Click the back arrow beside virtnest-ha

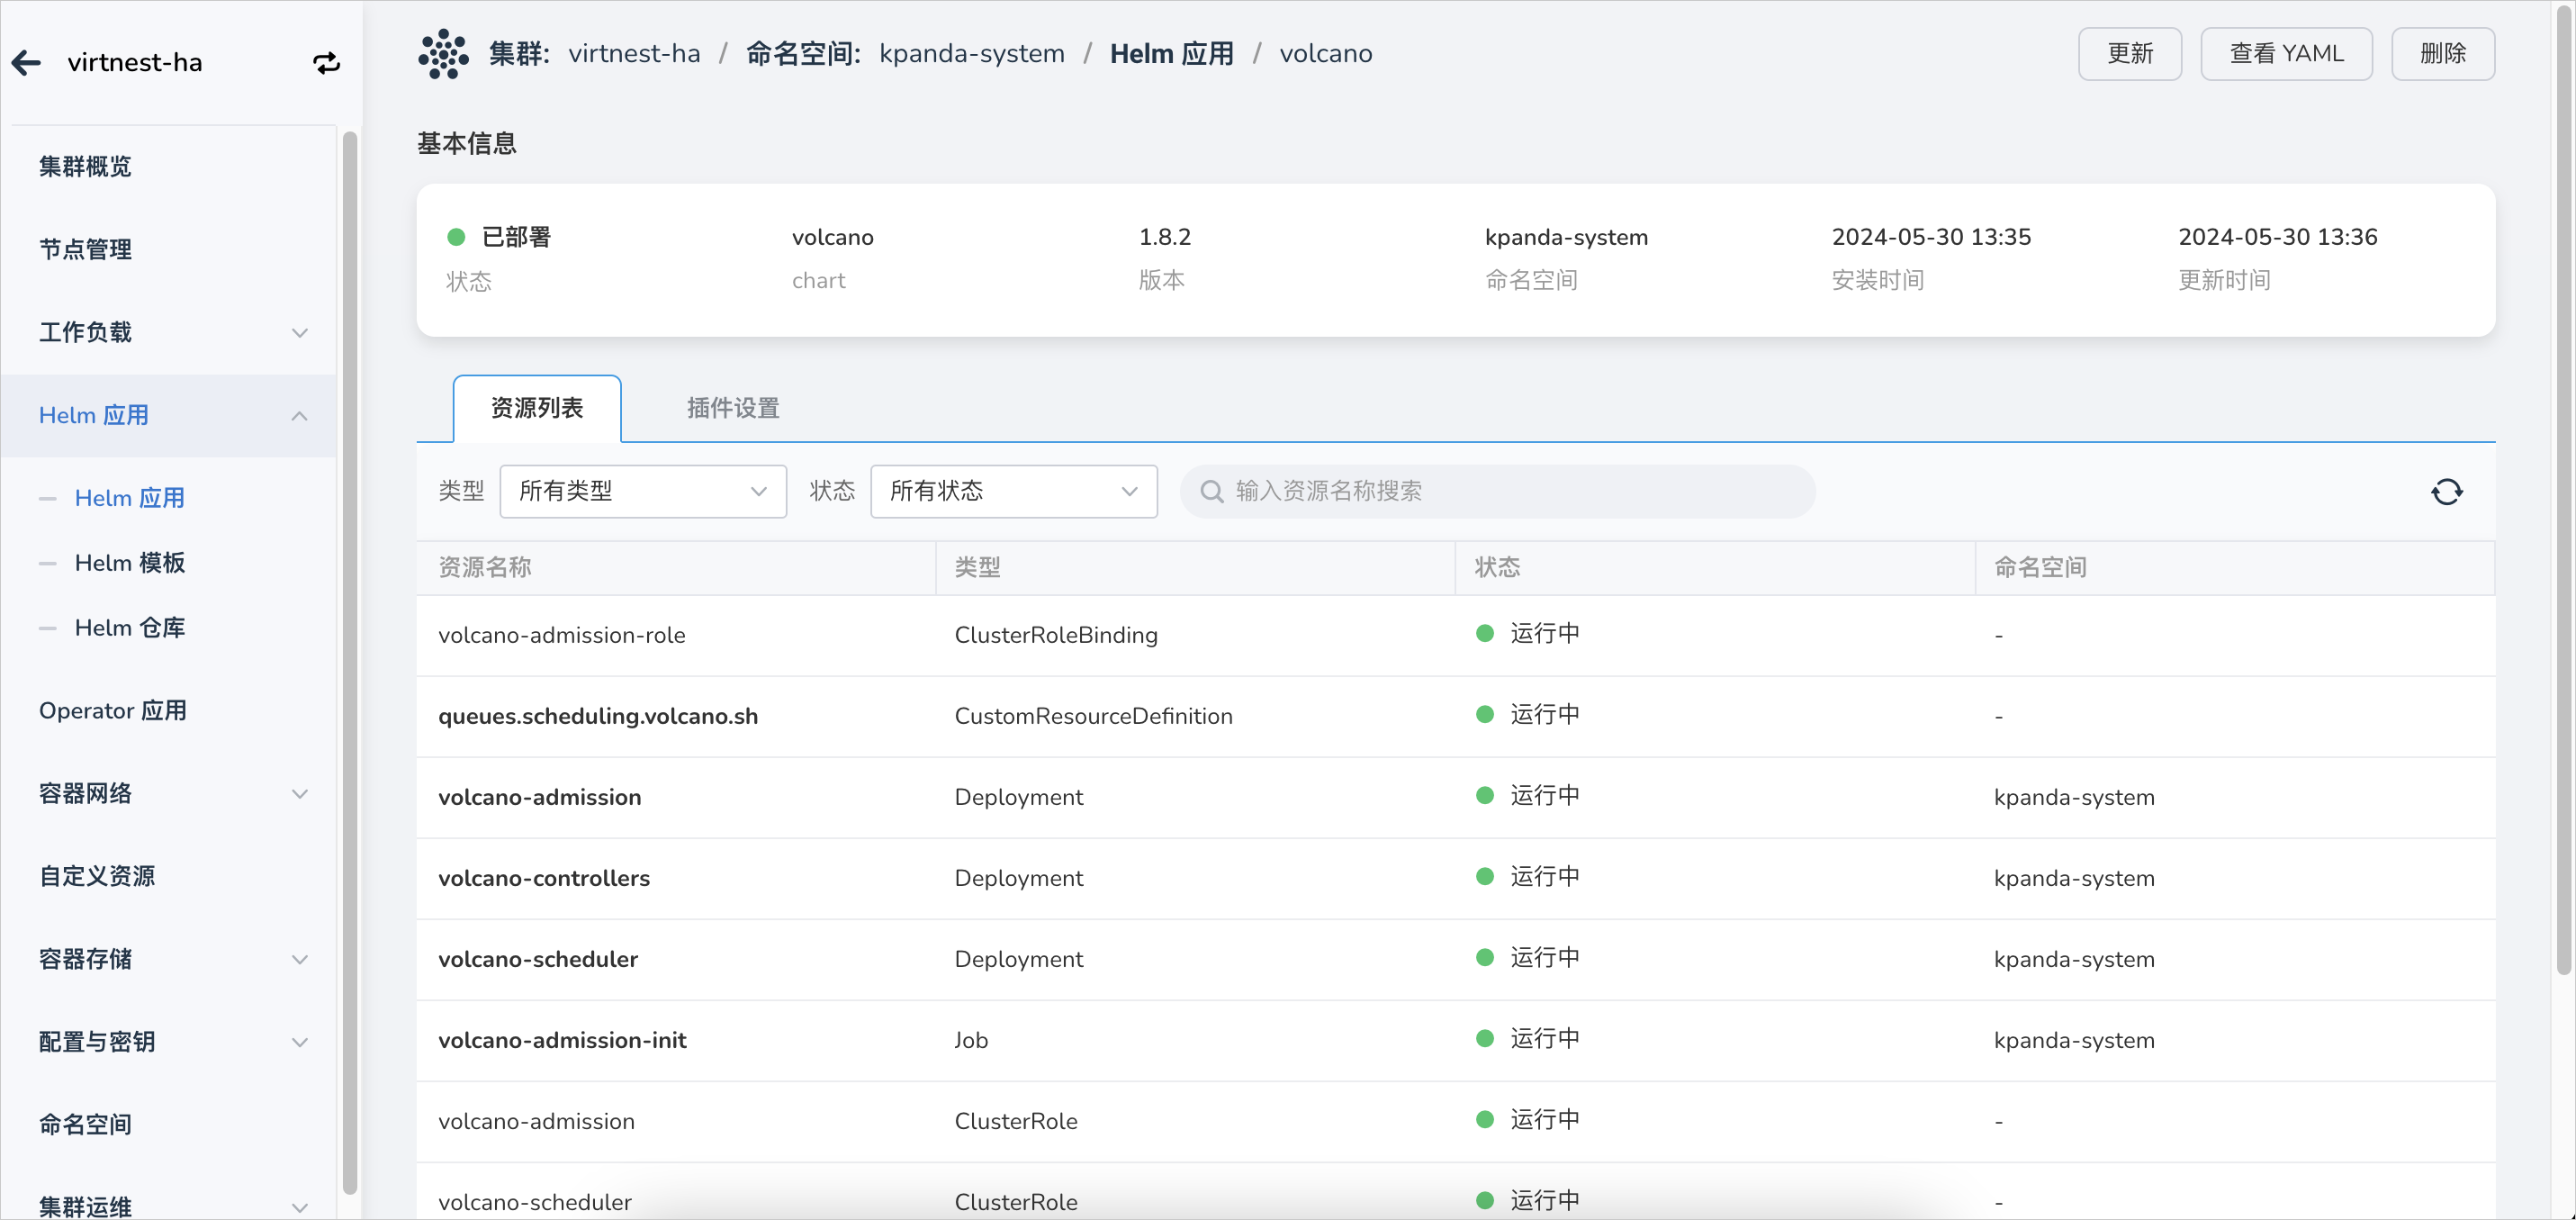27,63
